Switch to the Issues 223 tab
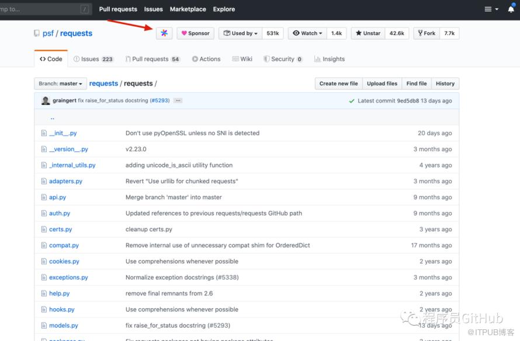Image resolution: width=520 pixels, height=341 pixels. point(93,59)
